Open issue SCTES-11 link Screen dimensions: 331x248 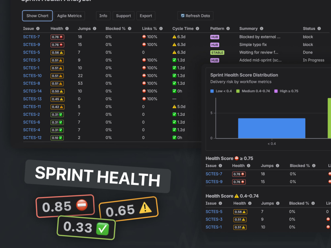point(32,107)
